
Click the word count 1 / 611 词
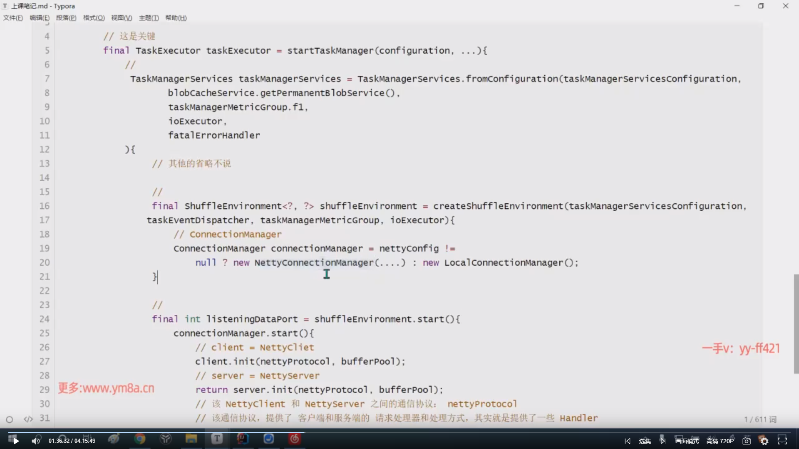click(x=760, y=419)
